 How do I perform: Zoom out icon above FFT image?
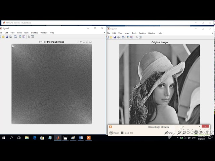[x=87, y=42]
